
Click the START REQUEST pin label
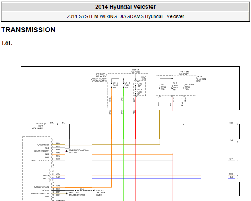[x=42, y=151]
